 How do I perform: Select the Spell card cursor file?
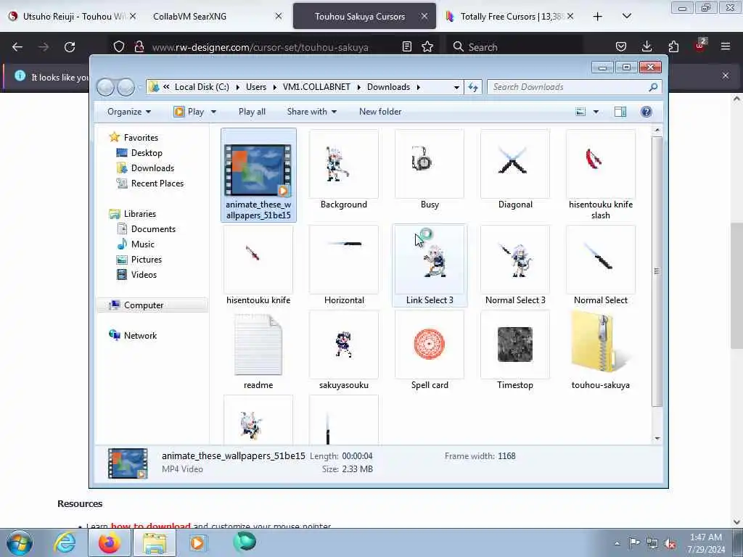pos(430,350)
